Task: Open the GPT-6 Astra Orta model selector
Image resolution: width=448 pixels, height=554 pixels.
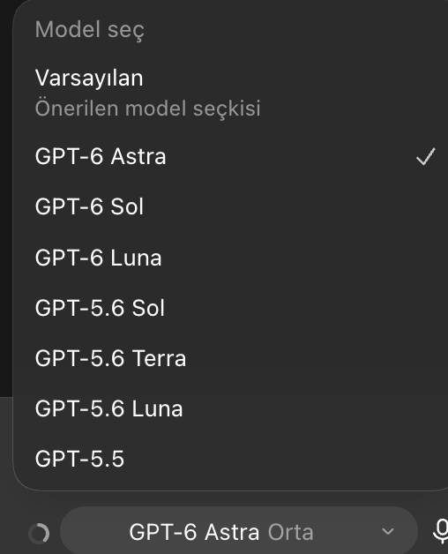Action: coord(239,531)
